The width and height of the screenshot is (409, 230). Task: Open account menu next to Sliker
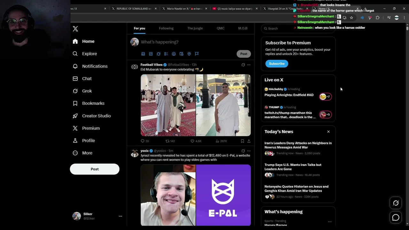click(x=120, y=216)
